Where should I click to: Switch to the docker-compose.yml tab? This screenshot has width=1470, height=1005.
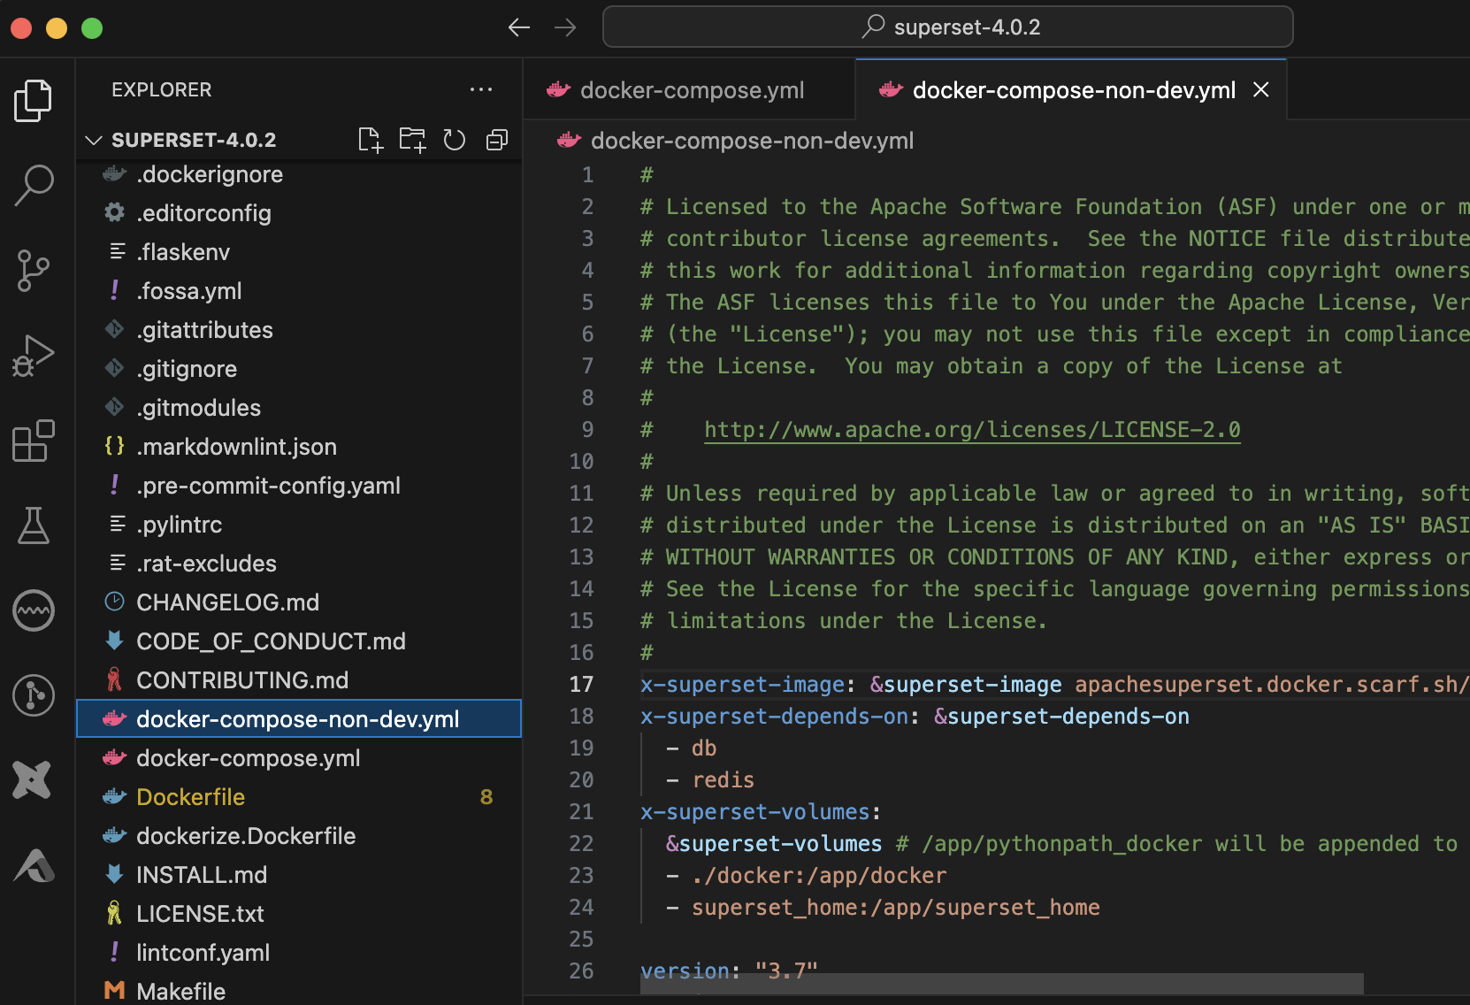[x=693, y=89]
